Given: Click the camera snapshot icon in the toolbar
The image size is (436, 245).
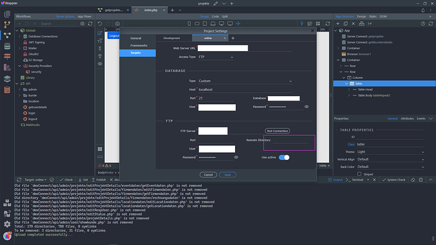Looking at the screenshot, I should coord(118,23).
